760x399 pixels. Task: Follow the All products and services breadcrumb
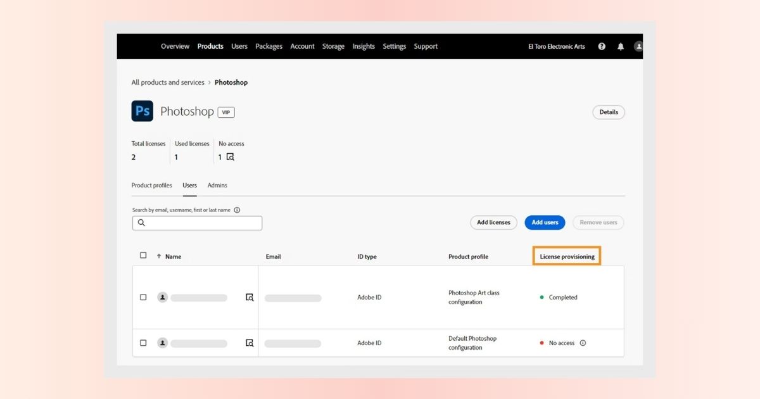168,82
